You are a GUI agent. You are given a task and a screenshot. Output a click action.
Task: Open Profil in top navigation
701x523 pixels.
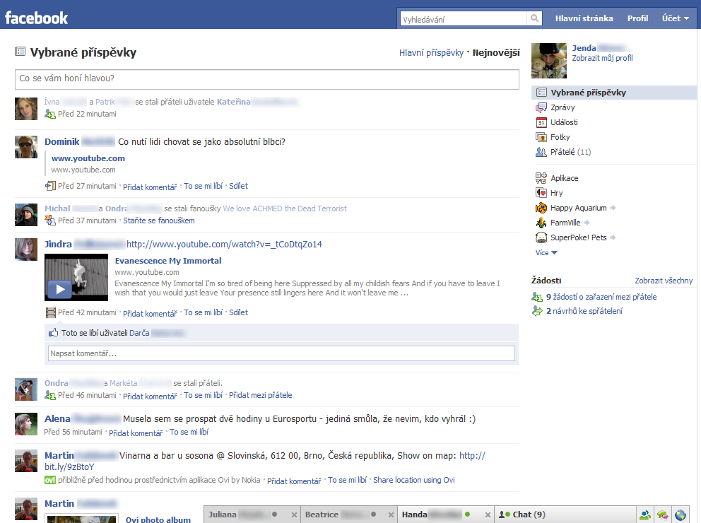tap(637, 18)
